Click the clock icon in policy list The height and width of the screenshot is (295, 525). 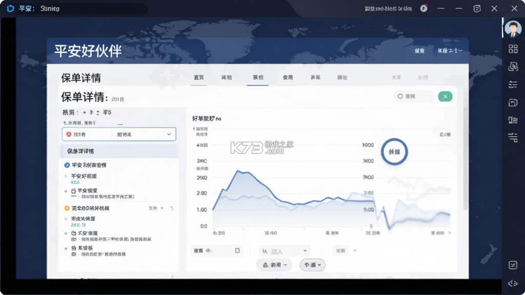point(74,233)
